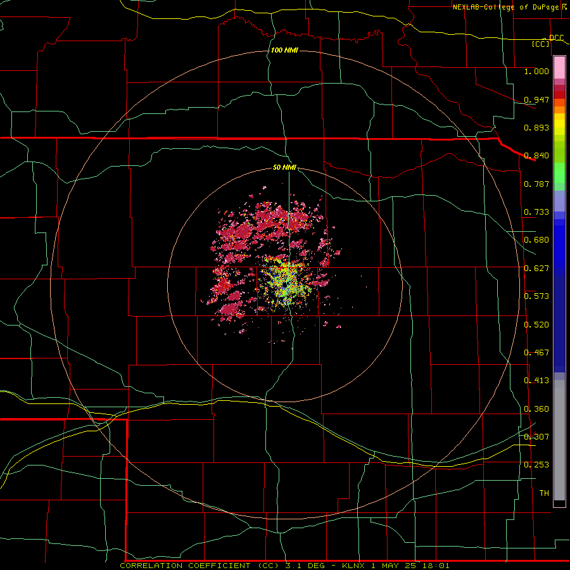Click the yellow-green clutter core at the radar center

click(286, 284)
